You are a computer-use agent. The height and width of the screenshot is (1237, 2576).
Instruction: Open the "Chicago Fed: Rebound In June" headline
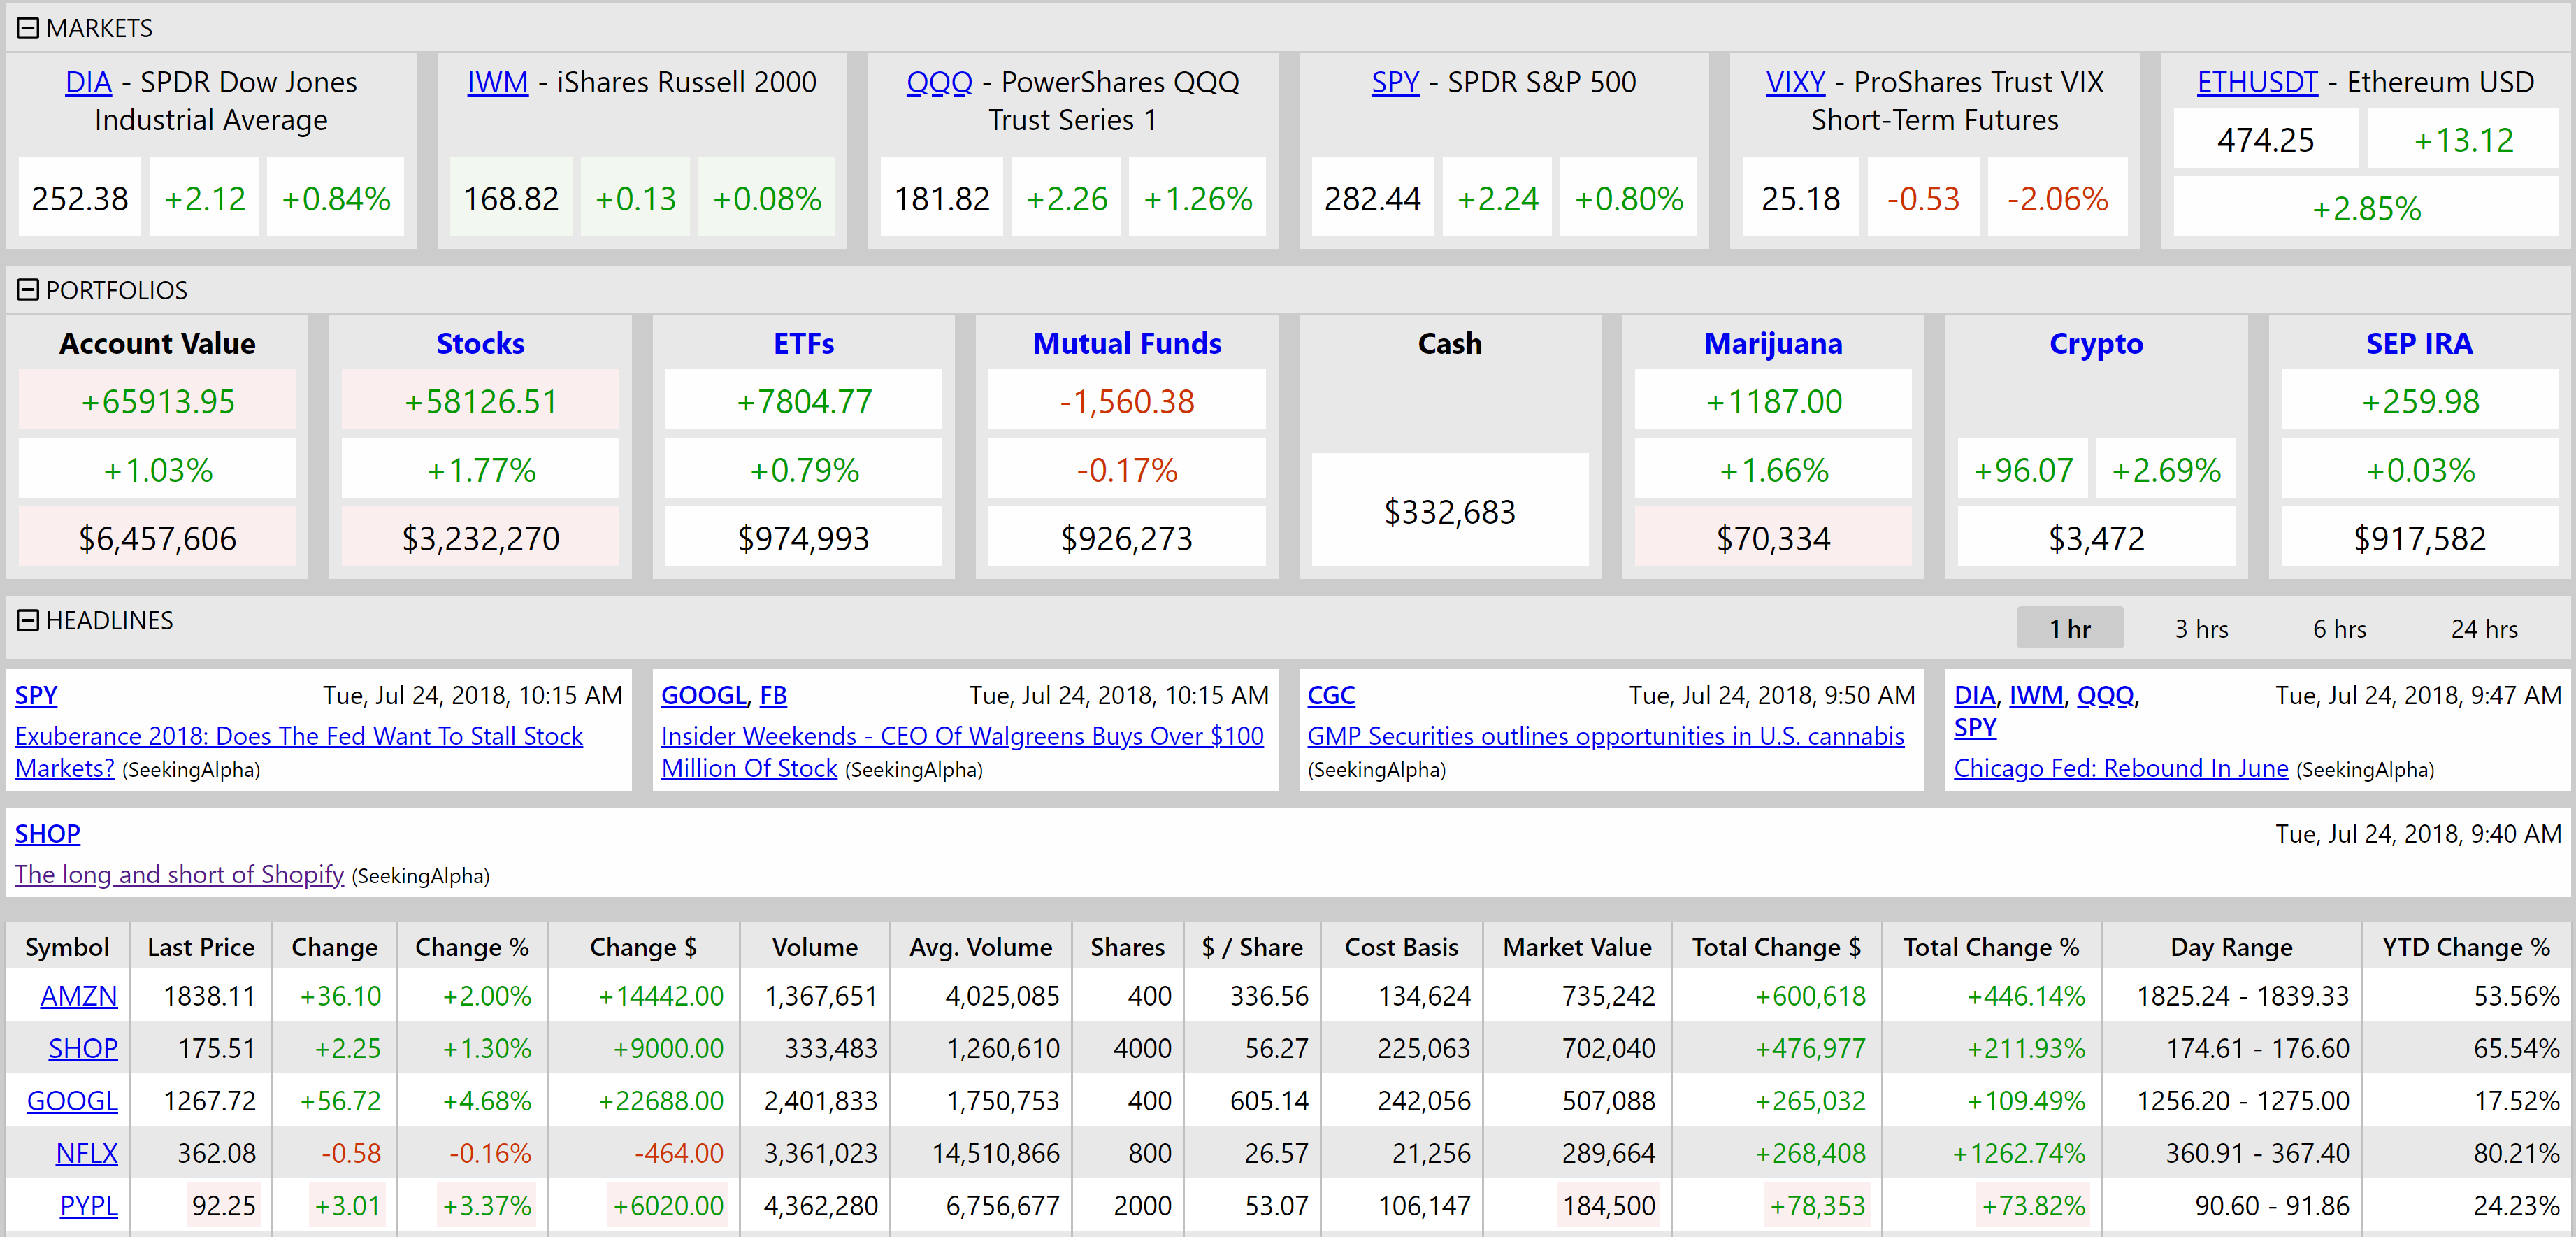pos(2120,768)
